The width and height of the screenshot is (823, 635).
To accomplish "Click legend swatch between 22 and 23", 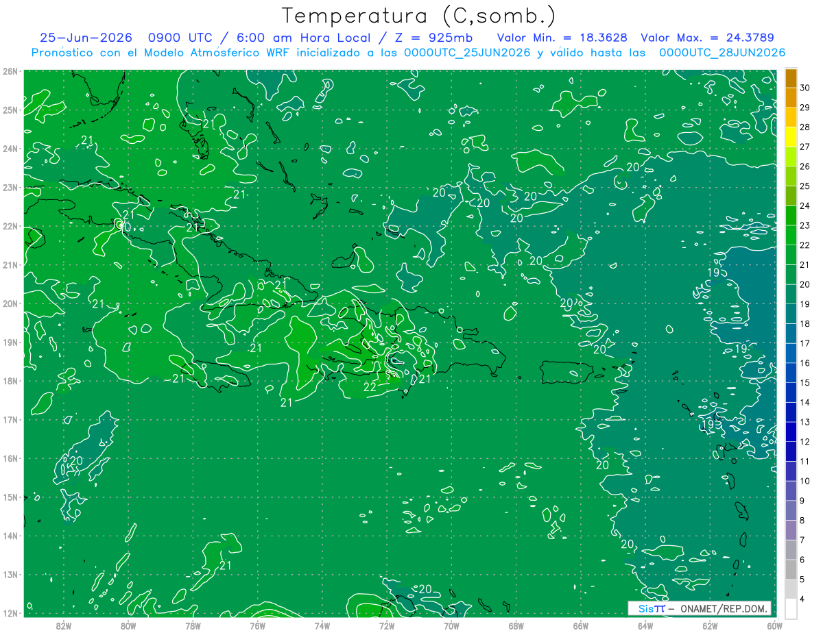I will (x=791, y=236).
